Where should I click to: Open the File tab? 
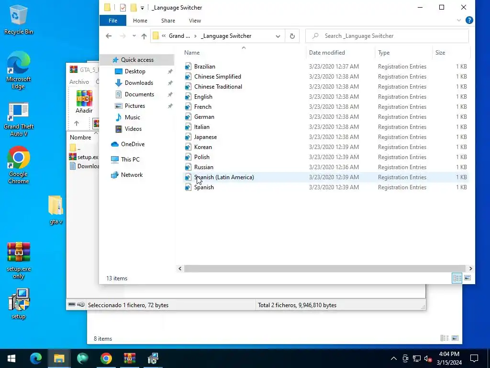pyautogui.click(x=113, y=21)
